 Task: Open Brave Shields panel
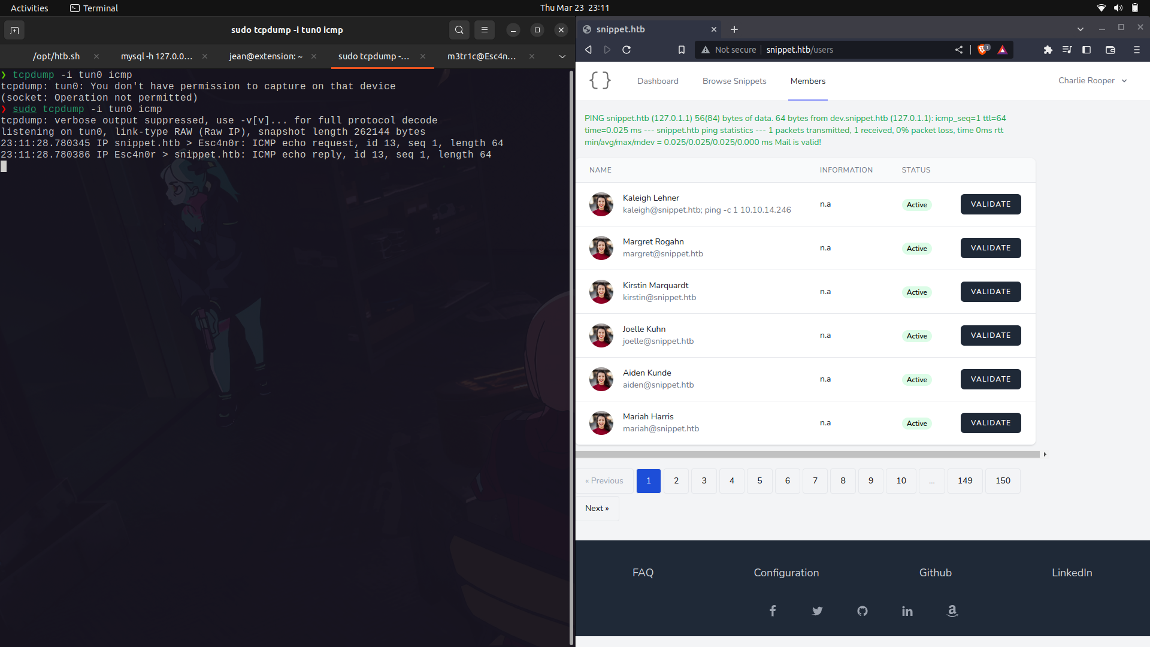982,50
